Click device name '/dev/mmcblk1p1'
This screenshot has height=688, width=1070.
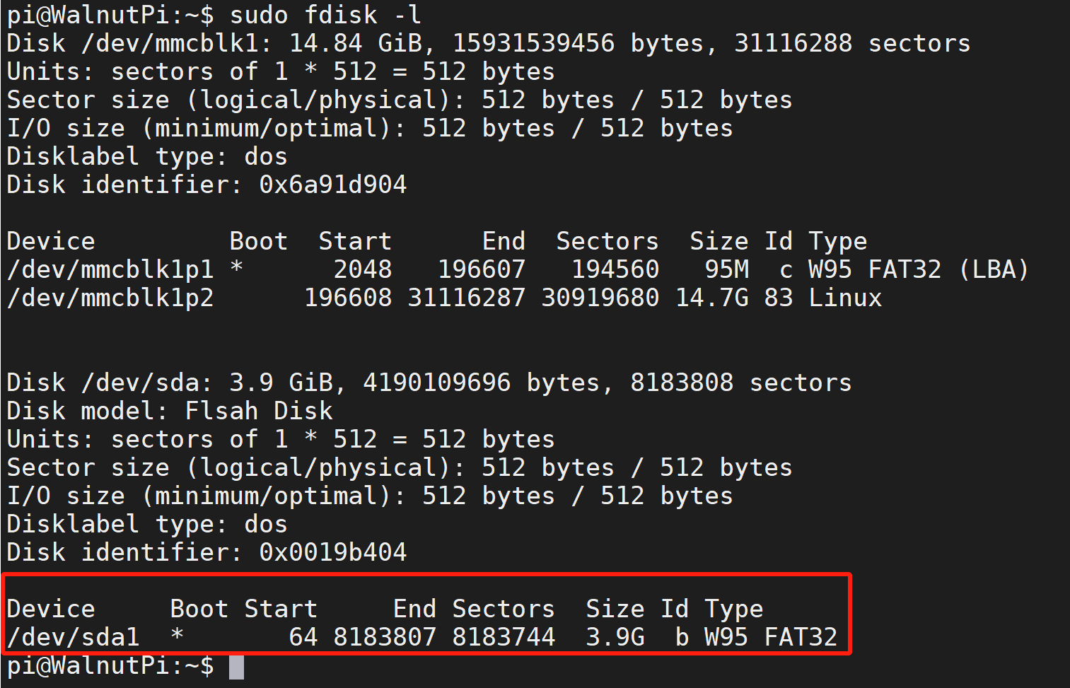tap(110, 269)
